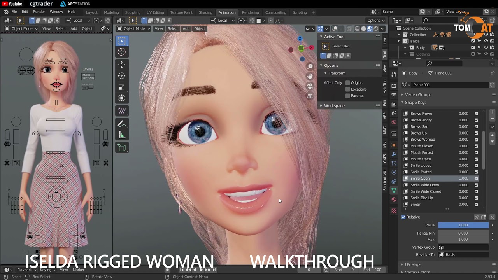Select the Measure tool

coord(122,135)
